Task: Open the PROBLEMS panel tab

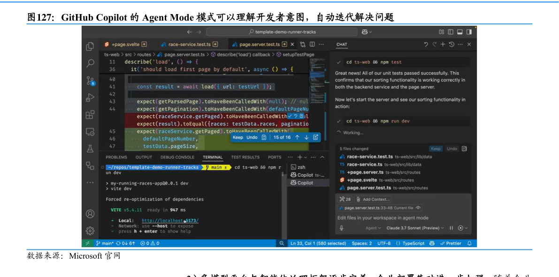Action: 116,157
